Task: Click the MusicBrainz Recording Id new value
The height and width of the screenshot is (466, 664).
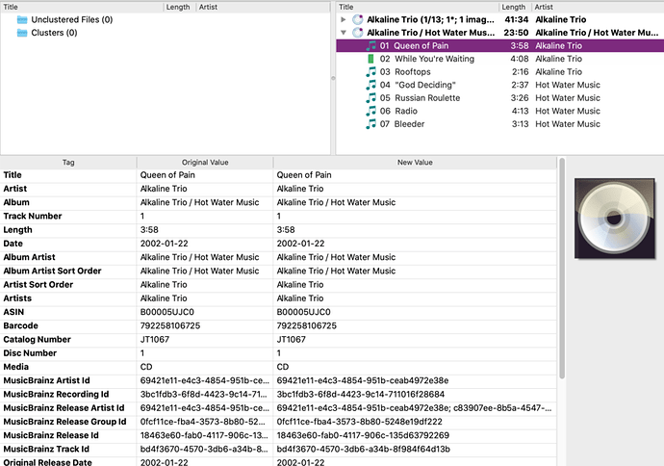Action: (x=360, y=395)
